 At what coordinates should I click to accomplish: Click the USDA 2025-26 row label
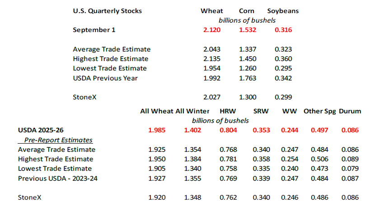[41, 130]
